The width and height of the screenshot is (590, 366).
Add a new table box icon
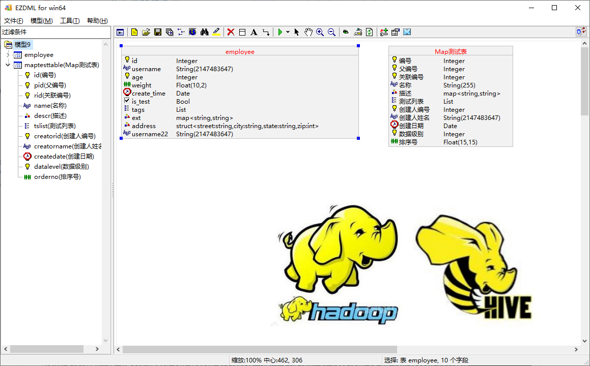pos(242,33)
